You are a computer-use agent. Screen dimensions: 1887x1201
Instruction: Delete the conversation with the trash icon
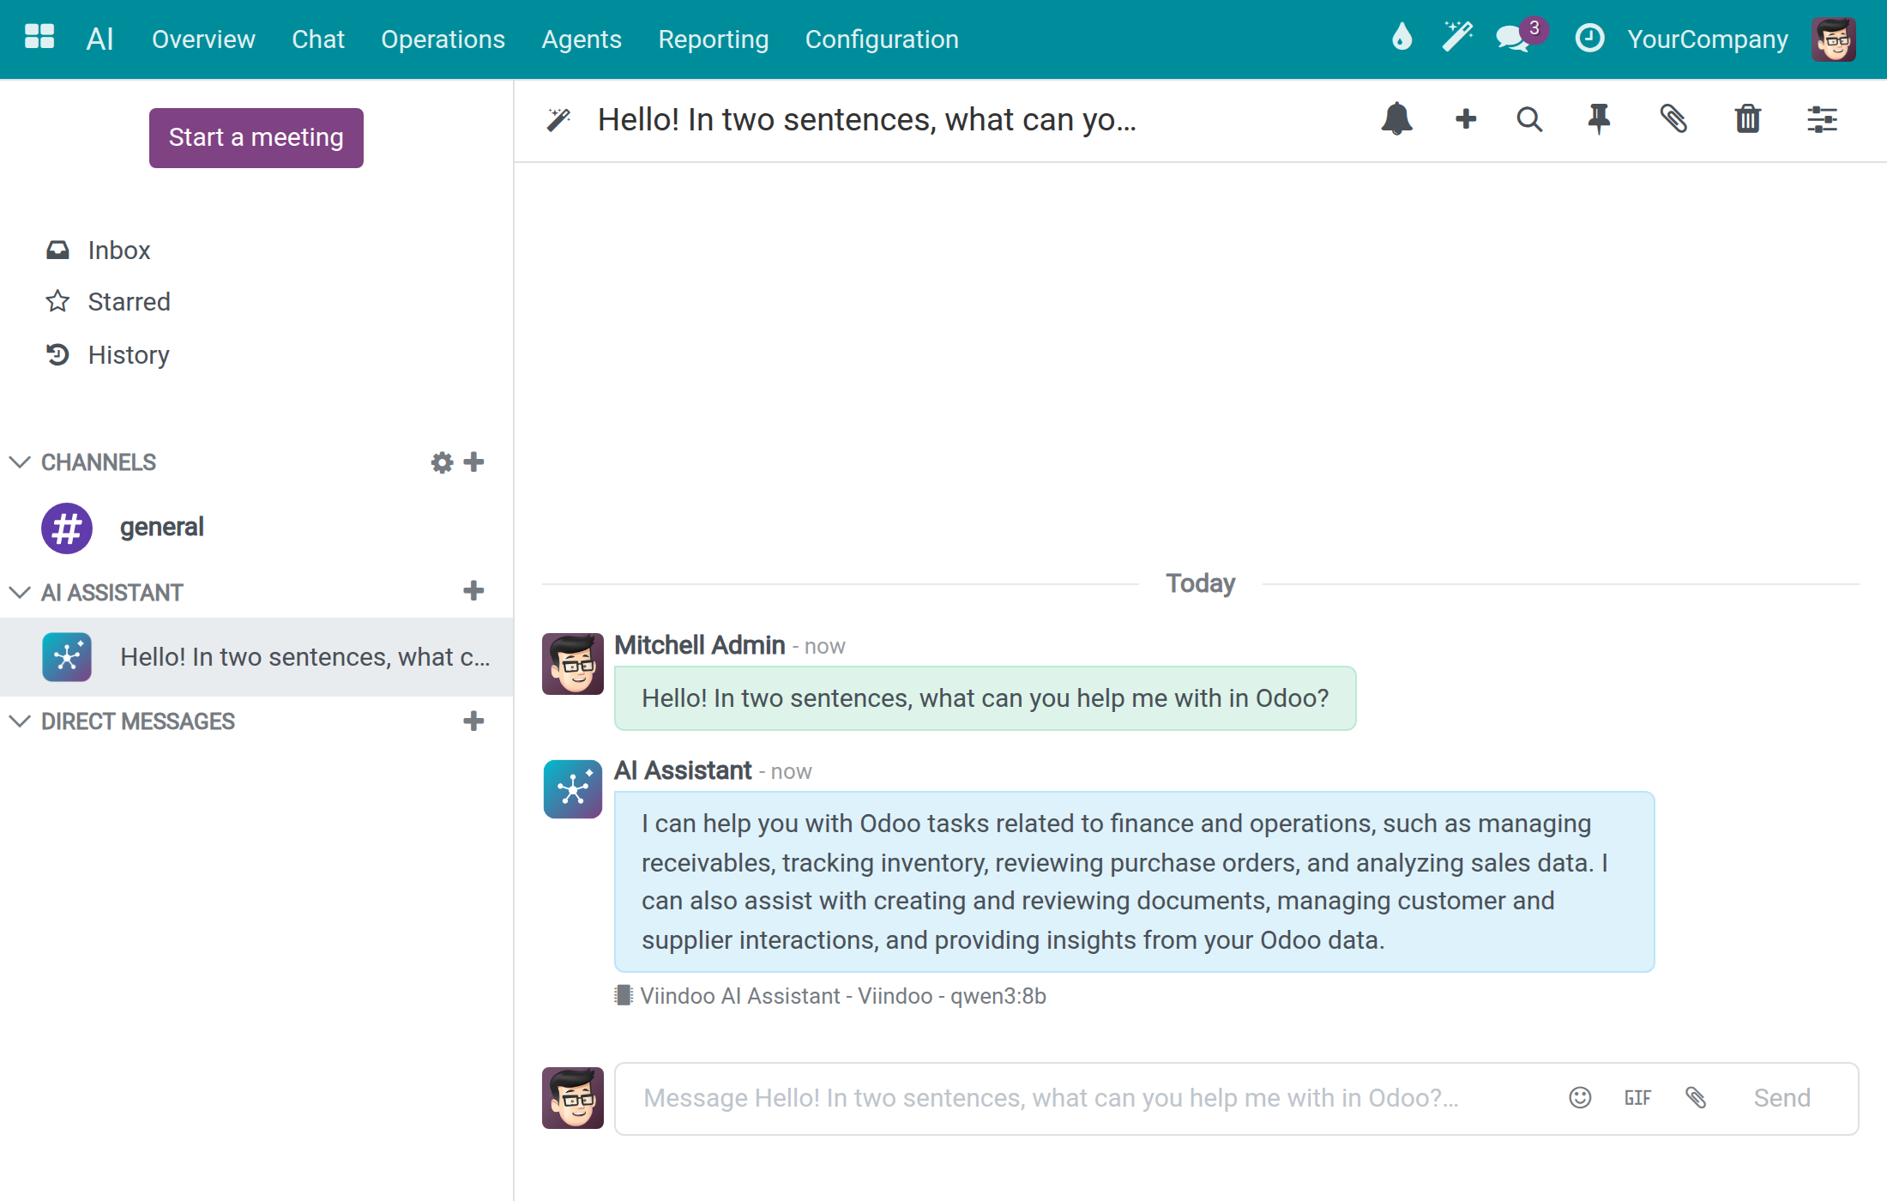1747,118
